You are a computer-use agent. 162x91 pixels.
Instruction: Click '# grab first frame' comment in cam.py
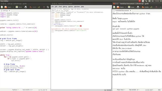tap(8, 38)
